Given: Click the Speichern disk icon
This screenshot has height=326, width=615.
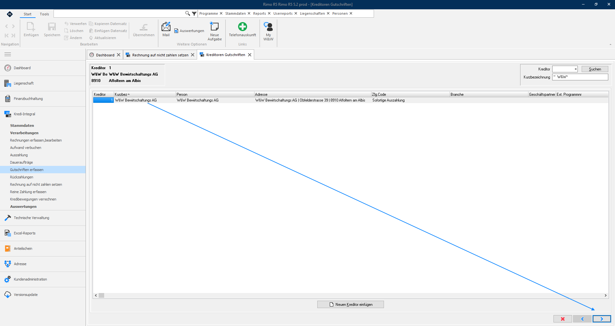Looking at the screenshot, I should (52, 29).
